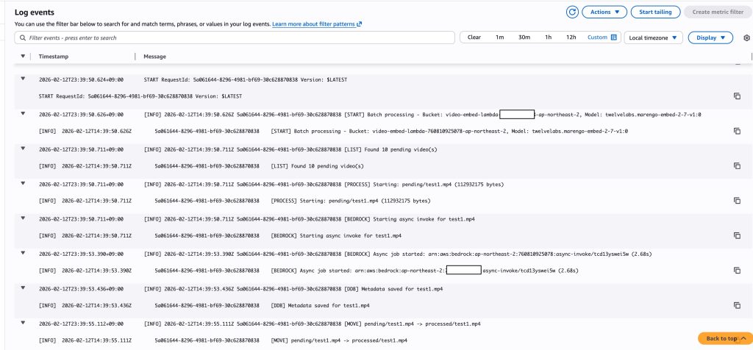Click the Start tailing button

pyautogui.click(x=655, y=12)
